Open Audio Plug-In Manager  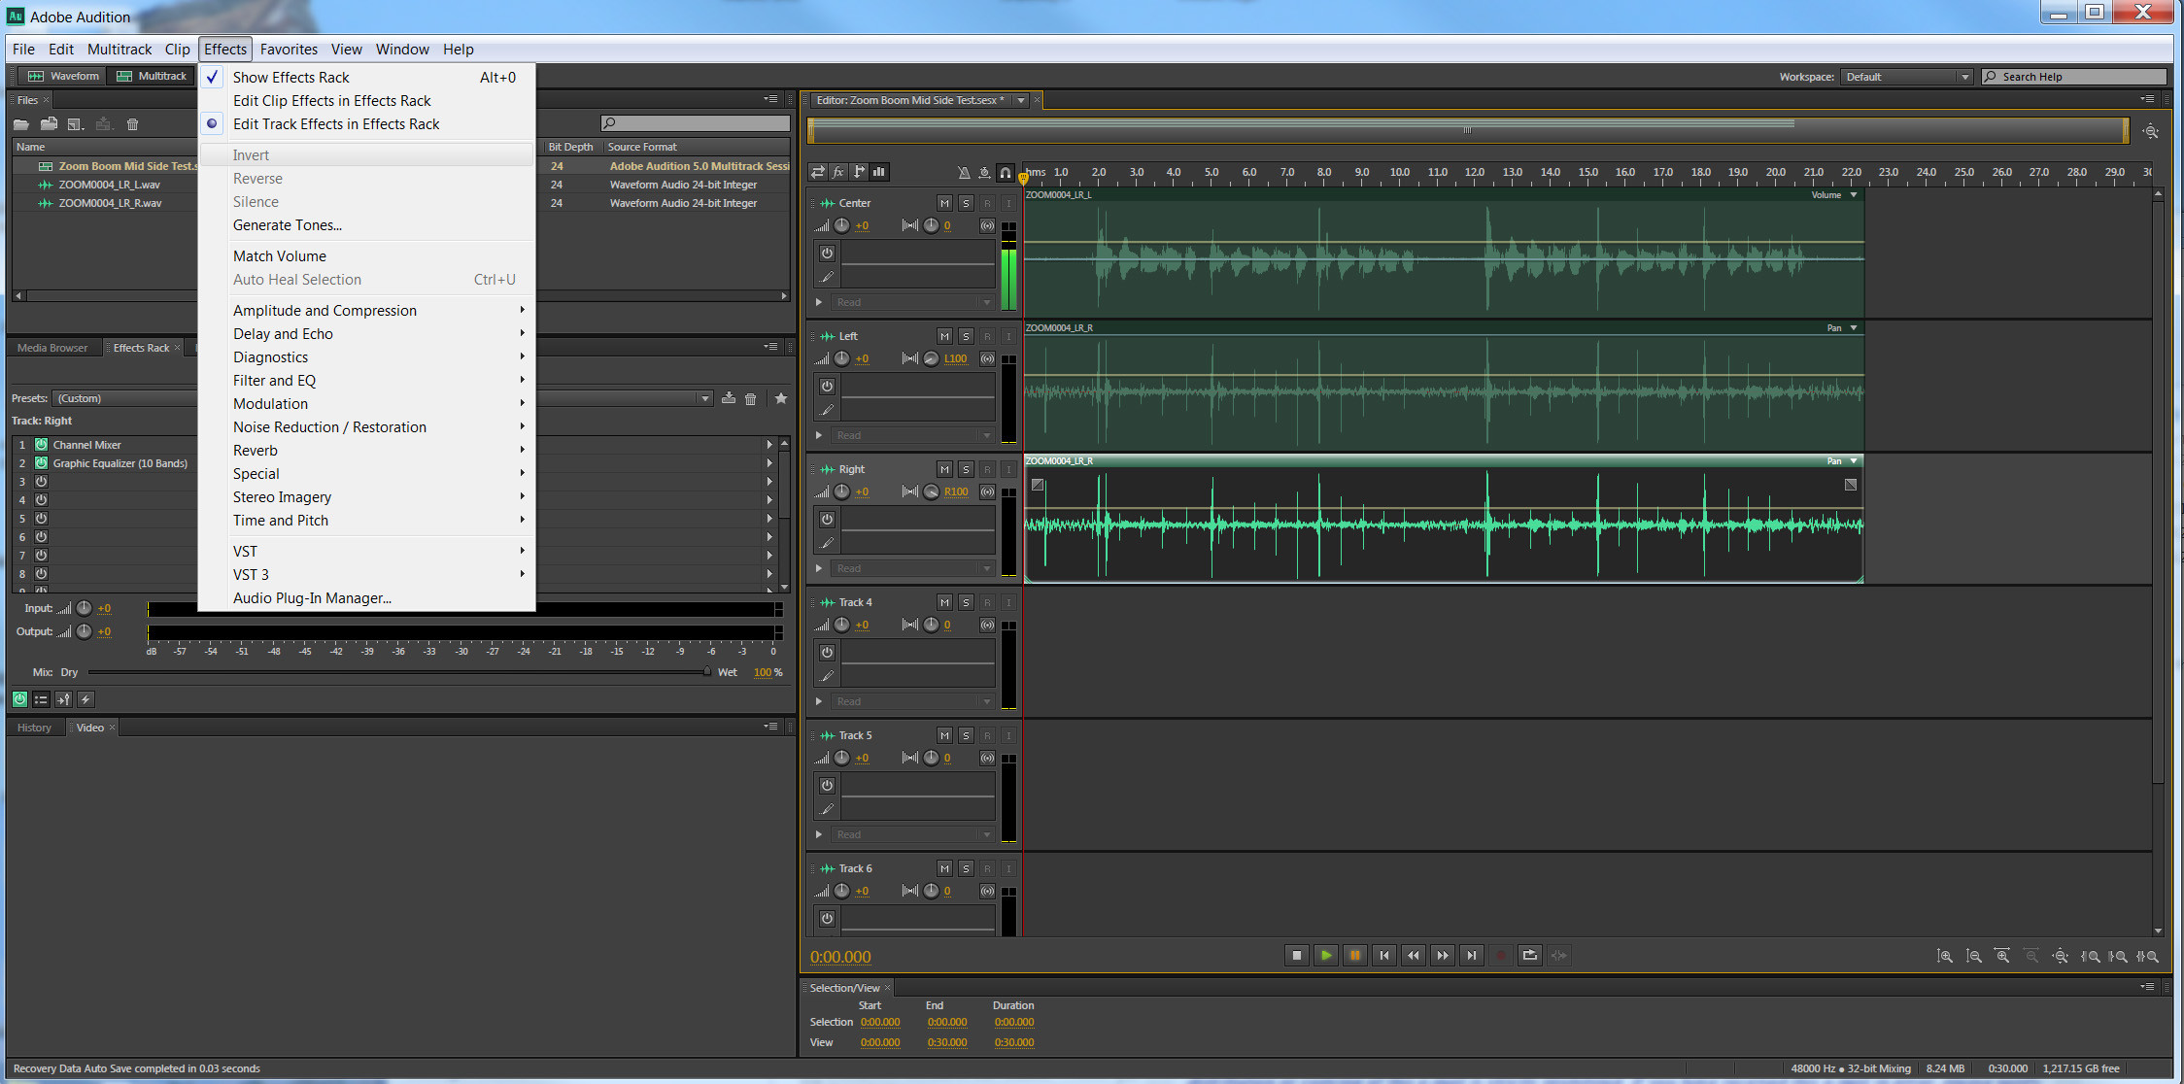(312, 598)
